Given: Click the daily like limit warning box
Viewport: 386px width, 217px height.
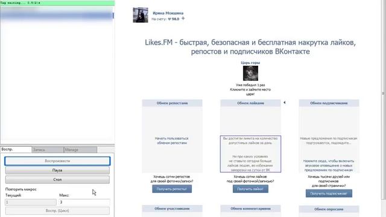Looking at the screenshot, I should tap(250, 154).
